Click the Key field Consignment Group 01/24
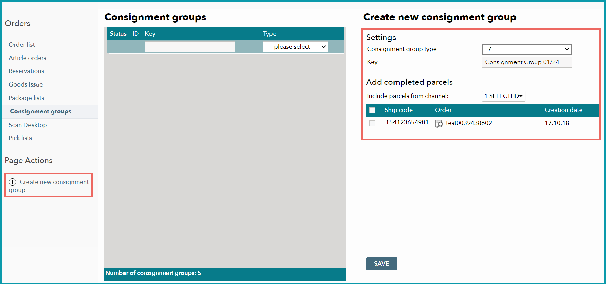 pos(527,62)
